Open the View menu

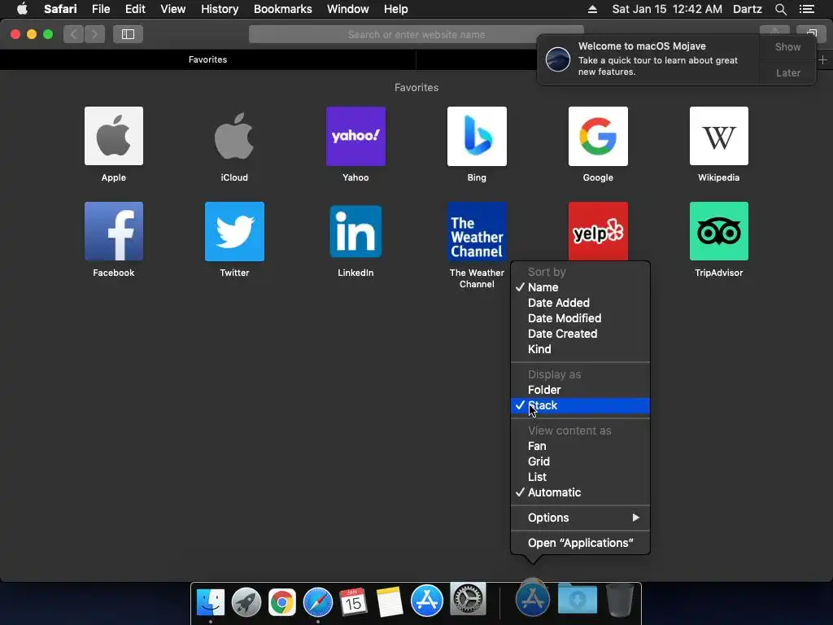[x=172, y=9]
